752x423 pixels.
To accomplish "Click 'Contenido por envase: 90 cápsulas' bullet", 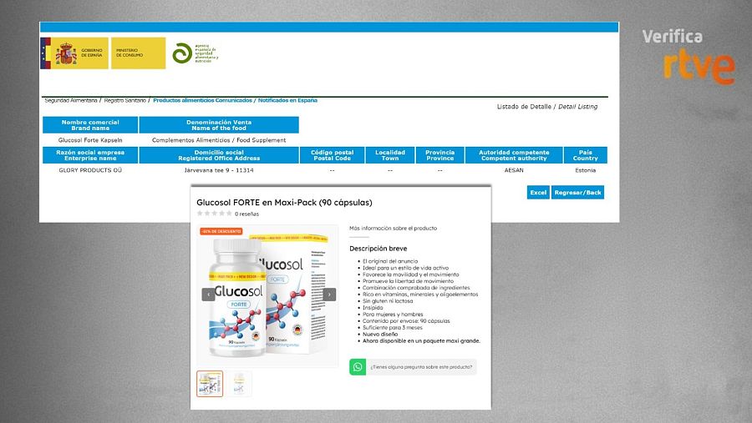I will pyautogui.click(x=406, y=321).
